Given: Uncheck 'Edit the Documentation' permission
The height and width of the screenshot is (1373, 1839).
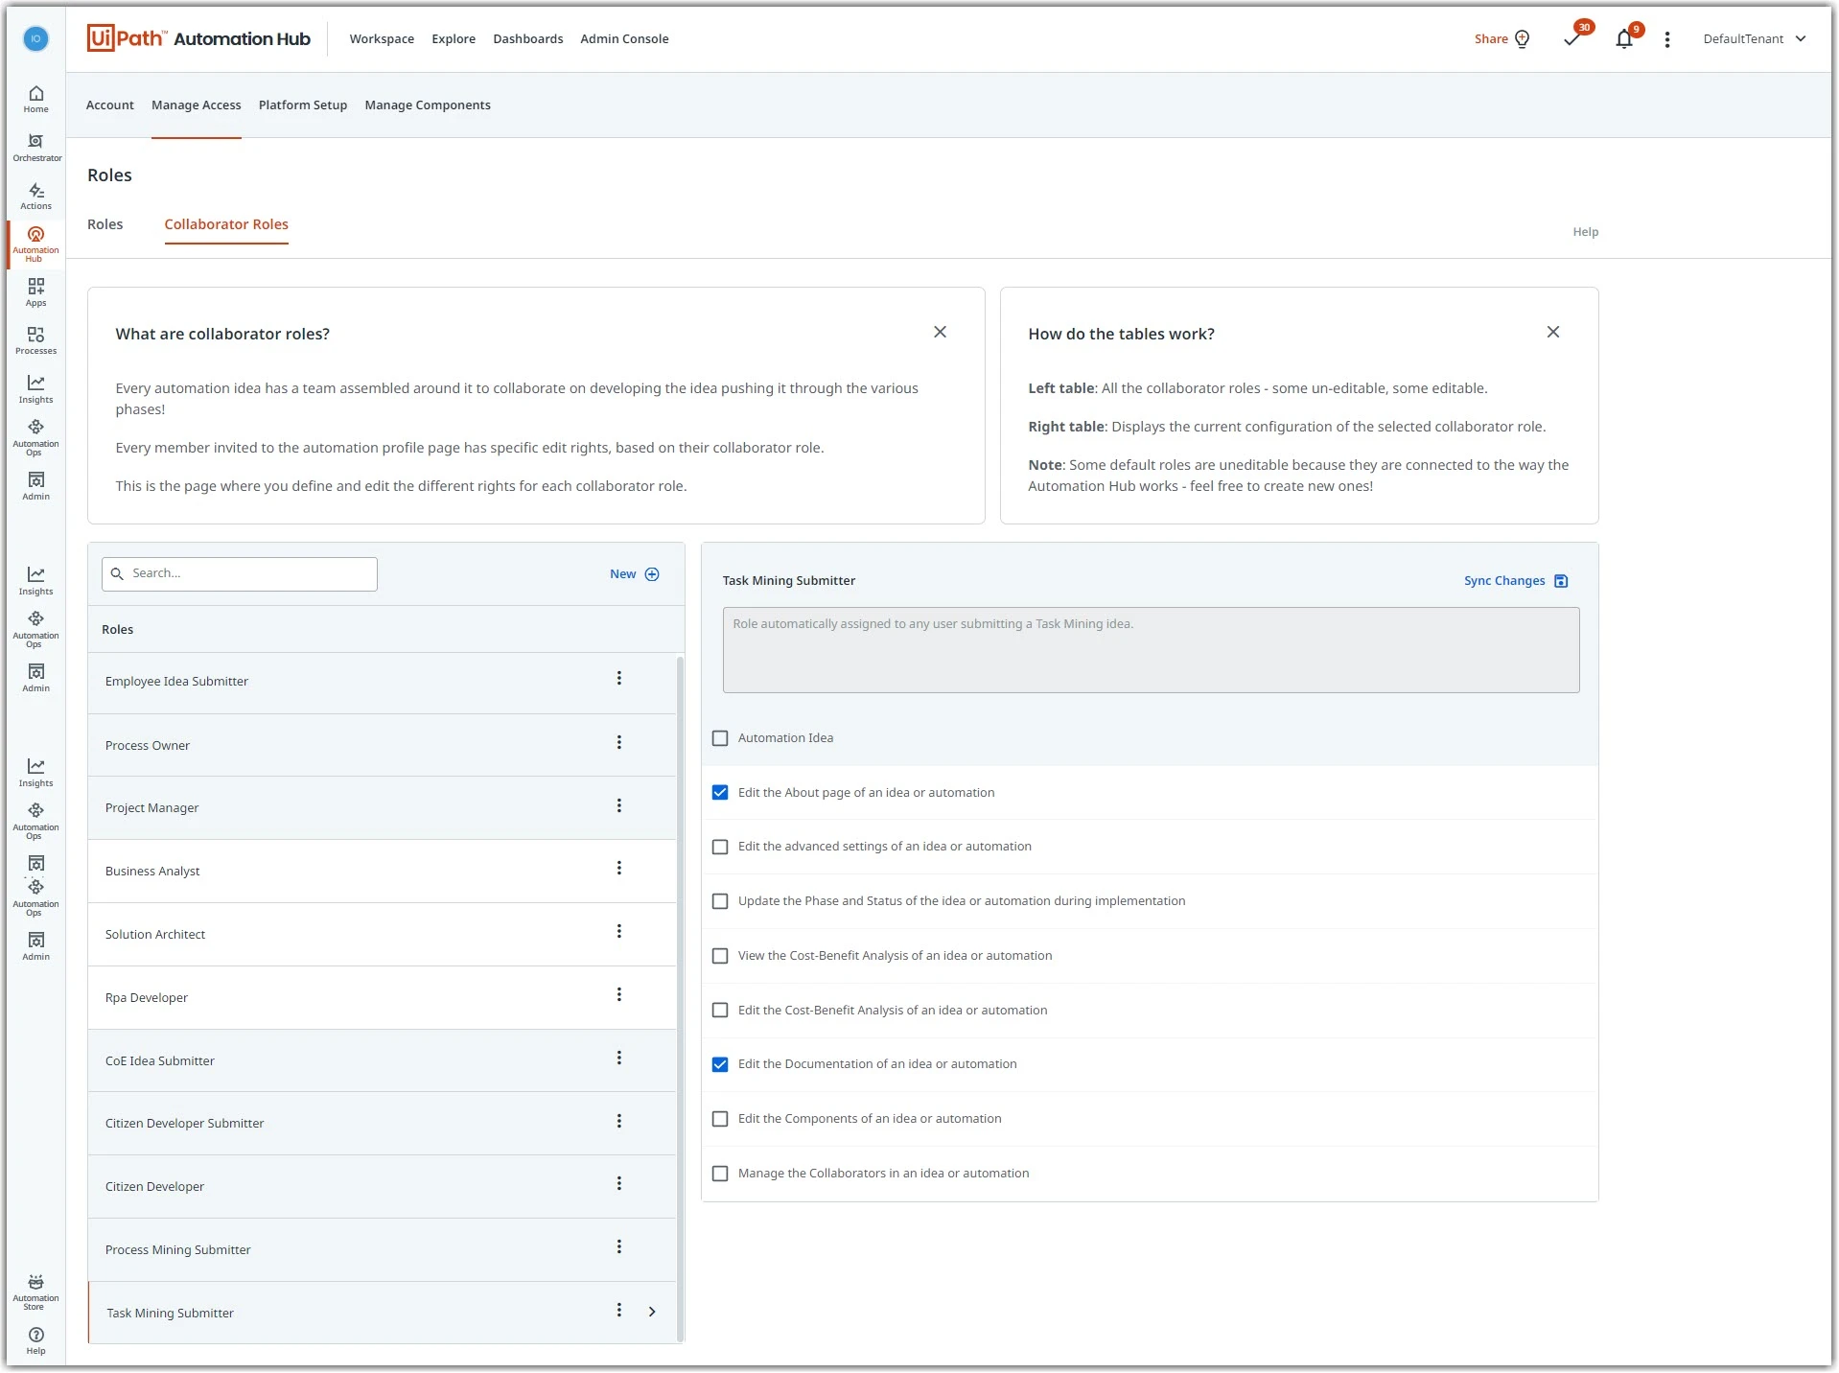Looking at the screenshot, I should 720,1064.
